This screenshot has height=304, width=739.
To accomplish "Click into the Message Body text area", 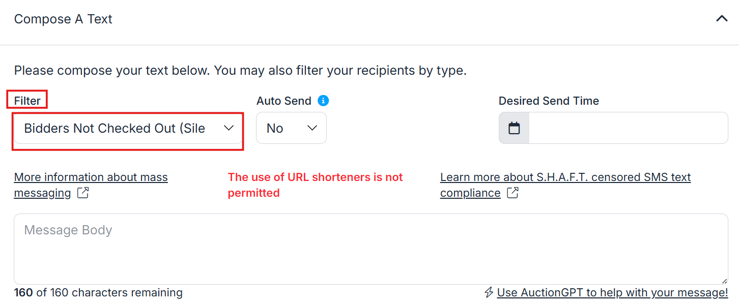I will (x=371, y=249).
